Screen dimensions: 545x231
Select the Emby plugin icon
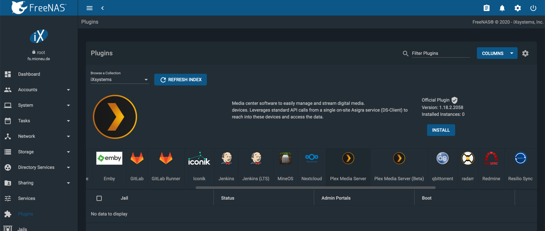pos(109,158)
